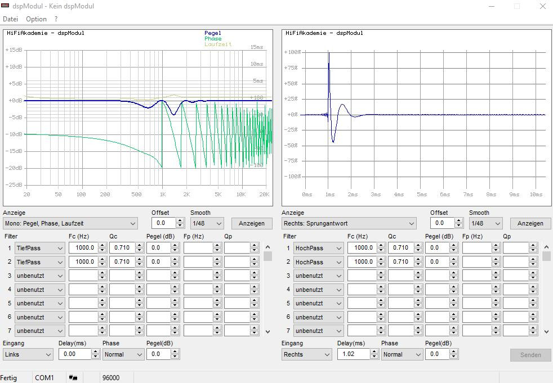Image resolution: width=553 pixels, height=383 pixels.
Task: Click the left filter 3 Fc input field
Action: coord(82,276)
